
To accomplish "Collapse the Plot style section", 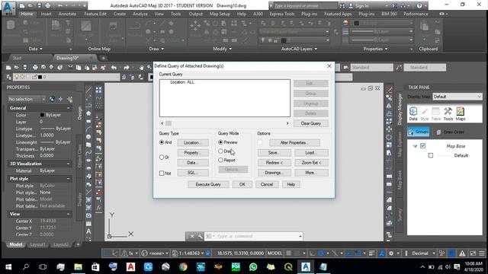I will [68, 179].
